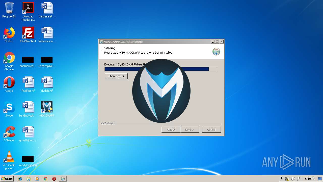Click the Show desktop strip
323x182 pixels.
(x=320, y=179)
